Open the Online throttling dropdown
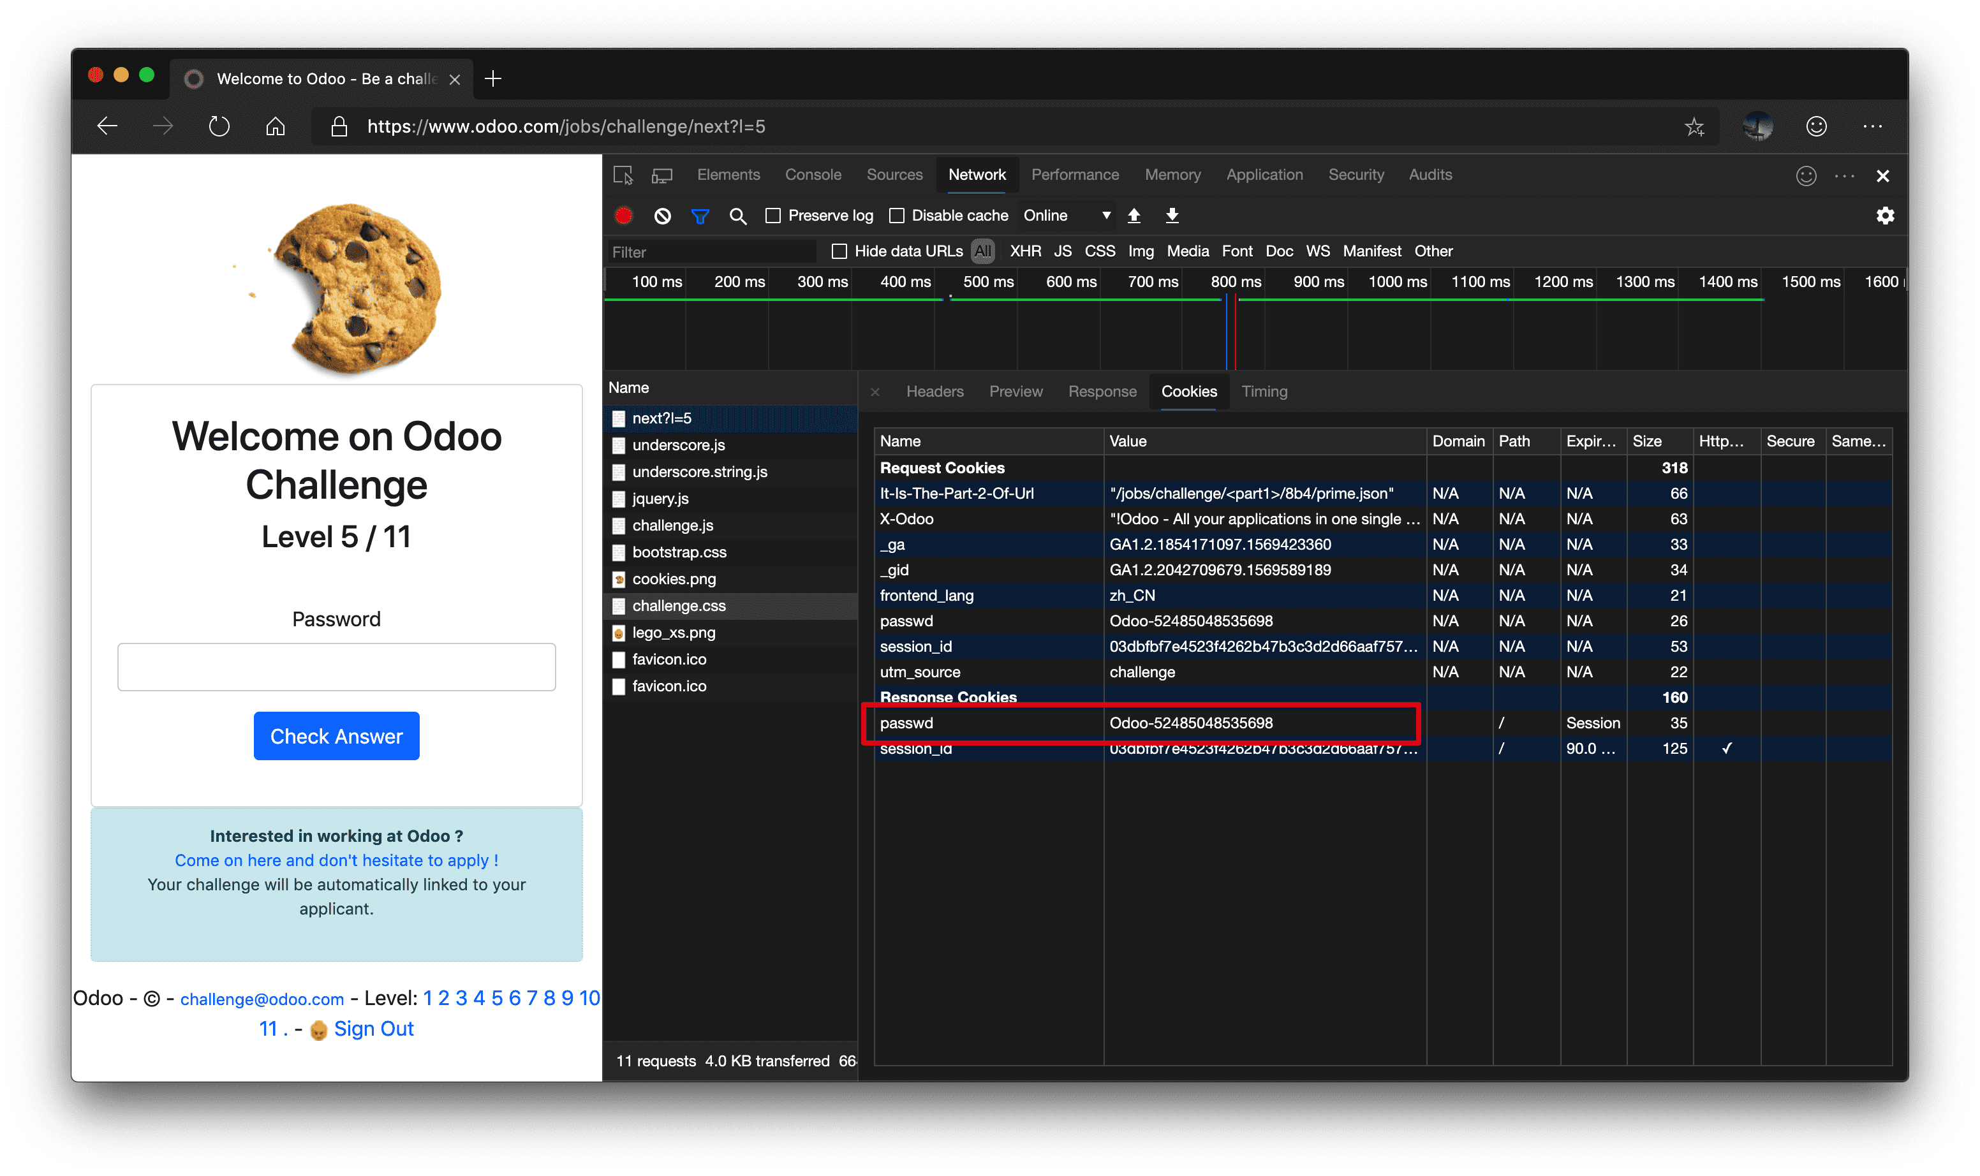The height and width of the screenshot is (1176, 1980). pyautogui.click(x=1066, y=216)
